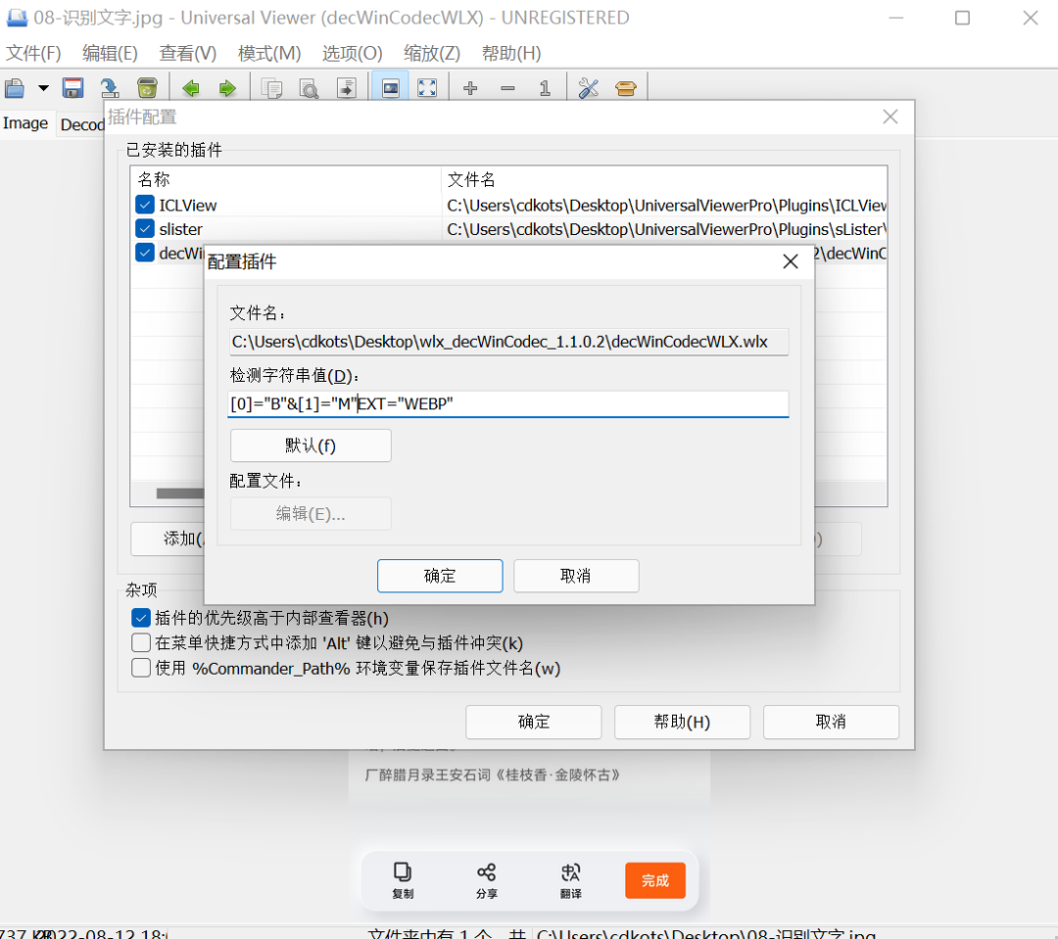The height and width of the screenshot is (939, 1058).
Task: Click the 名称 column header
Action: 285,179
